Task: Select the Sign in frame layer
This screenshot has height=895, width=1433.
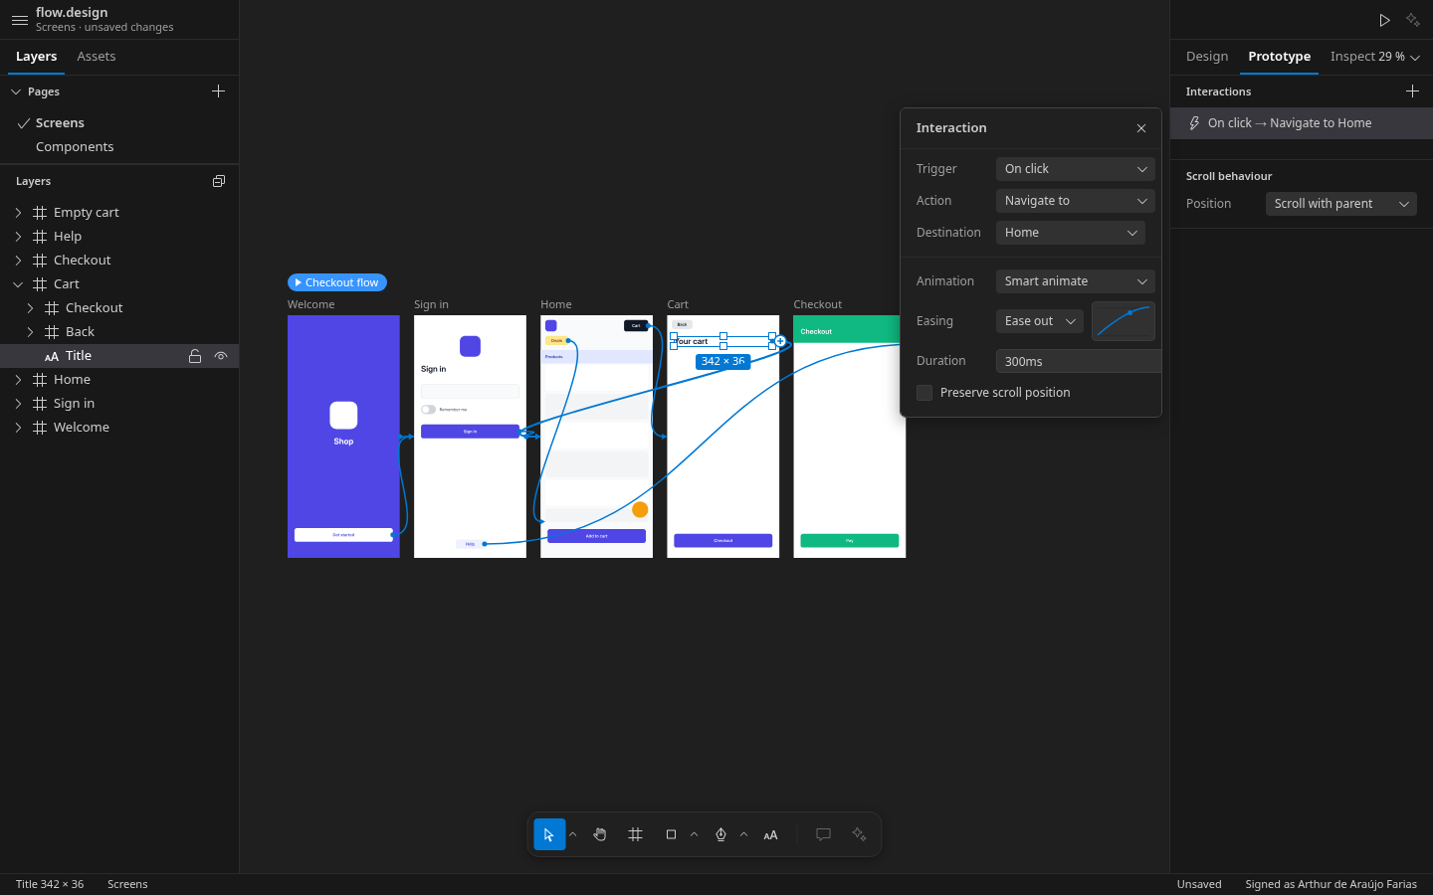Action: click(119, 404)
